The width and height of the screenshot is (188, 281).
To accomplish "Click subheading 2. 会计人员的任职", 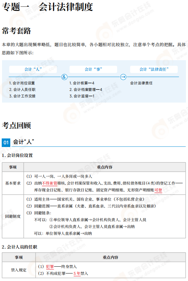I will click(20, 247).
